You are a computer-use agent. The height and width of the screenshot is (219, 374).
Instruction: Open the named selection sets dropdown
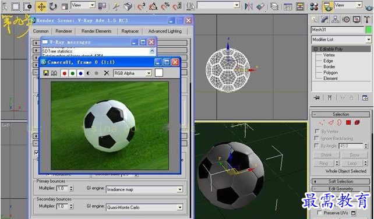pyautogui.click(x=218, y=5)
